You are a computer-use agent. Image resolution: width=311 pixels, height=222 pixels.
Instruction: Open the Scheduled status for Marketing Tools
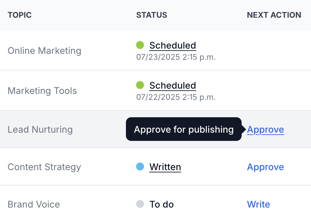point(173,85)
